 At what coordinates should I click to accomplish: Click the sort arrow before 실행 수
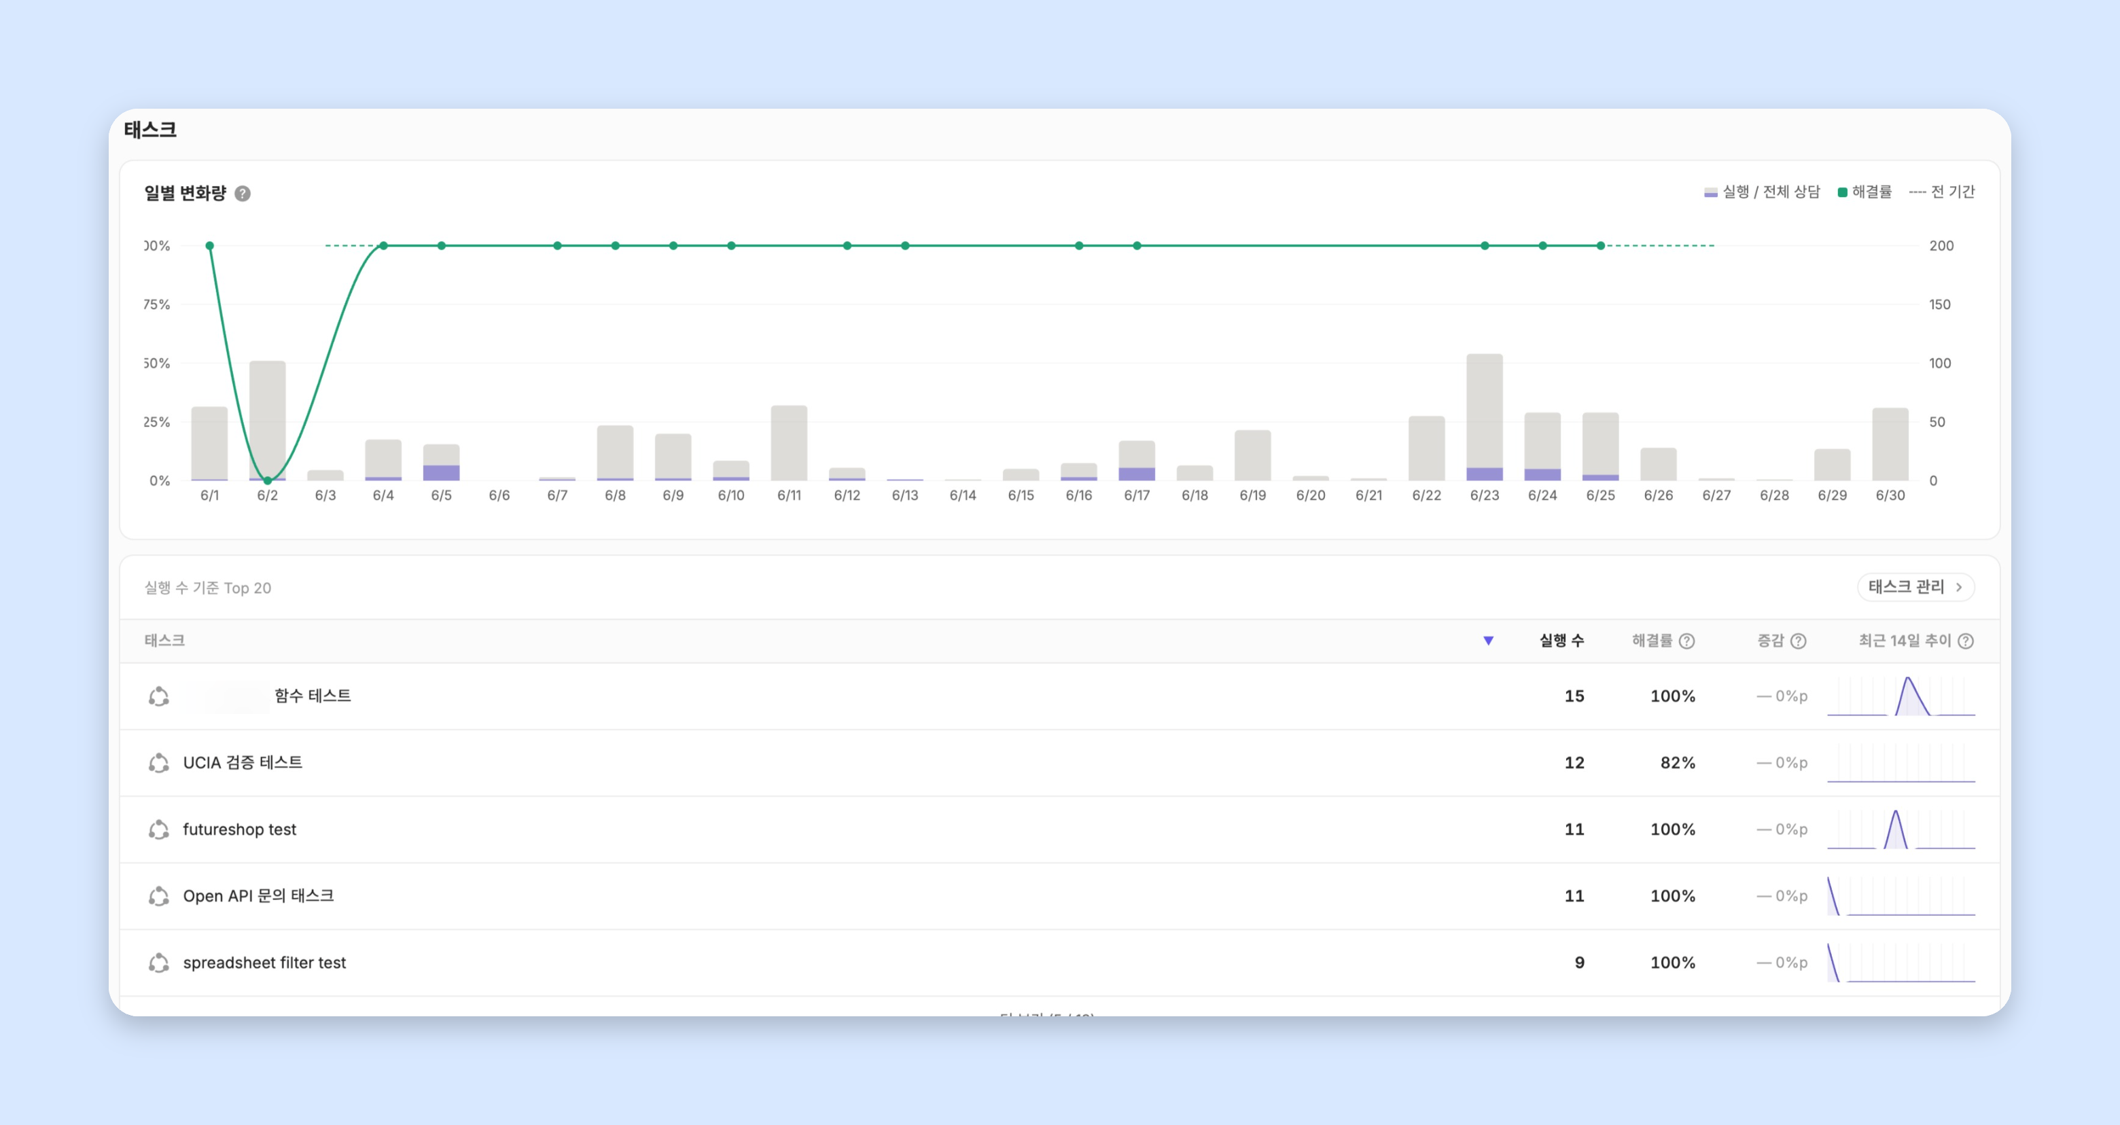pos(1488,640)
